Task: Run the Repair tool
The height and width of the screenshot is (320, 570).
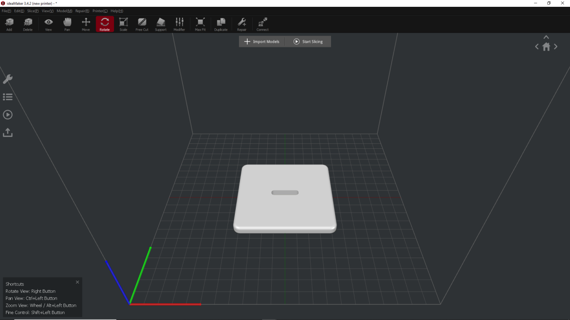Action: click(242, 24)
